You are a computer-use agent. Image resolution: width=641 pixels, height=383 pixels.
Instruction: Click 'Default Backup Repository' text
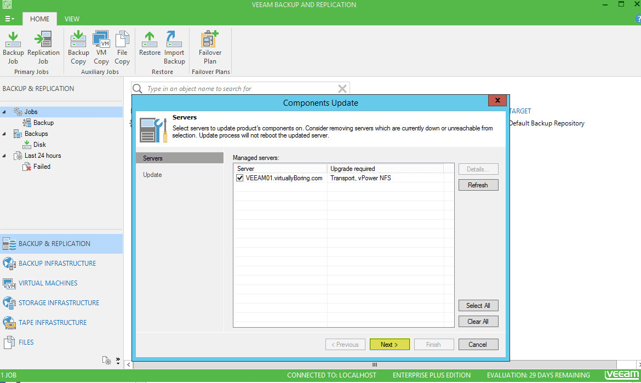point(547,123)
